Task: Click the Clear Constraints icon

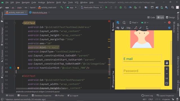Action: point(136,28)
